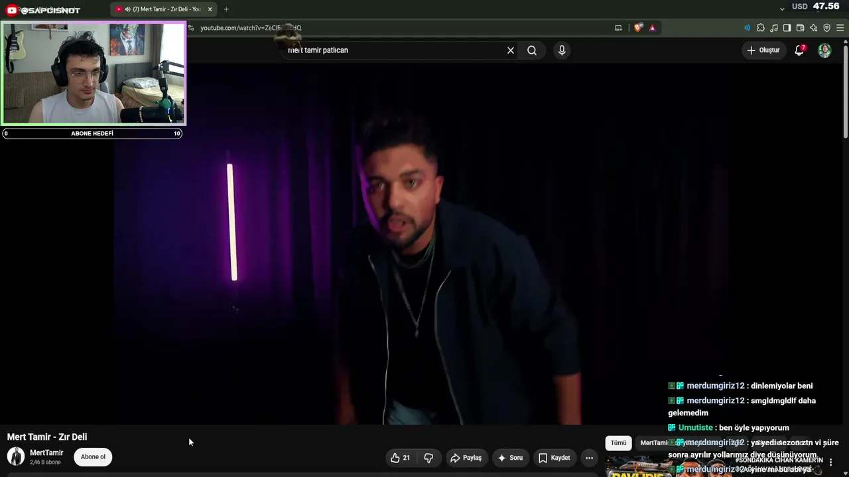849x477 pixels.
Task: Open the Brave VPN shield icon
Action: tap(827, 28)
